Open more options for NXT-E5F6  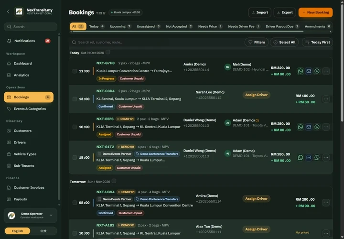click(x=326, y=127)
